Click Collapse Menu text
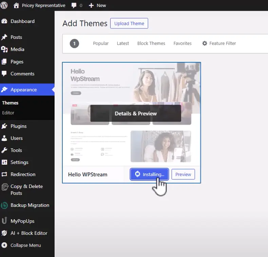 (x=26, y=245)
